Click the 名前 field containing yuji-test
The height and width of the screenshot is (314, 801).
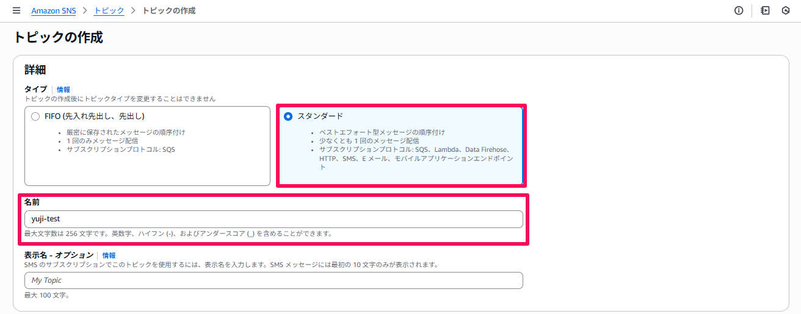(x=274, y=219)
